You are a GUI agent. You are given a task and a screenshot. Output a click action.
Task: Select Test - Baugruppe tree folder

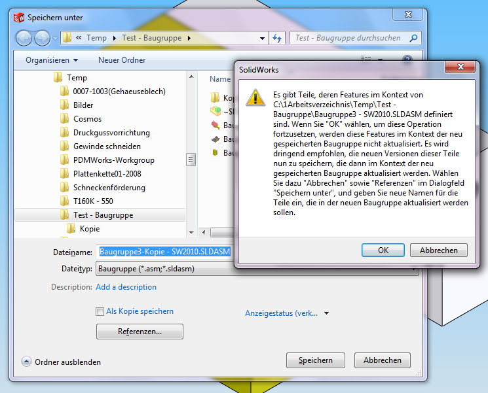coord(100,214)
